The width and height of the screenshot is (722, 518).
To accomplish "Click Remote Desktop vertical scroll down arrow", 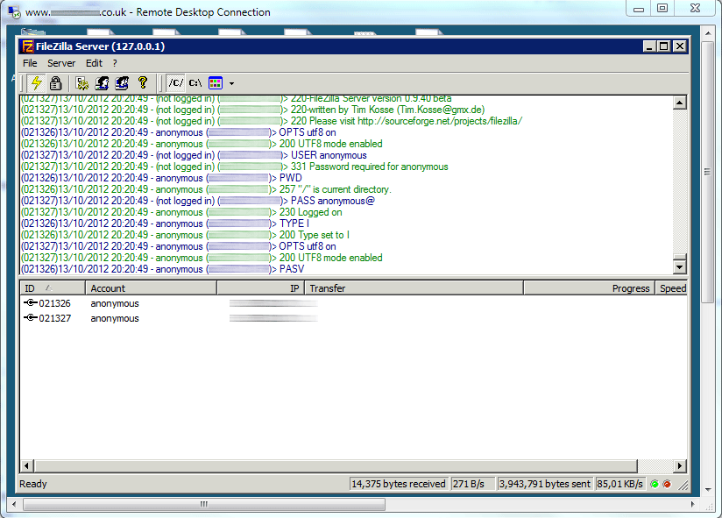I will click(x=708, y=490).
